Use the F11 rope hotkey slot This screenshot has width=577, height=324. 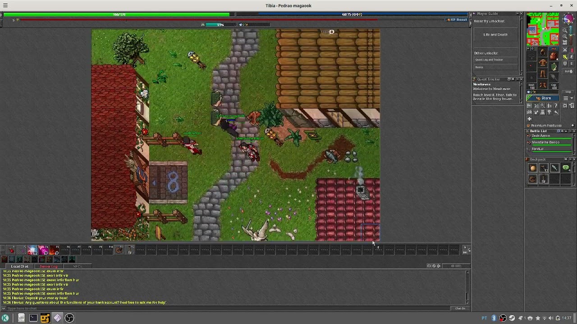(x=119, y=250)
